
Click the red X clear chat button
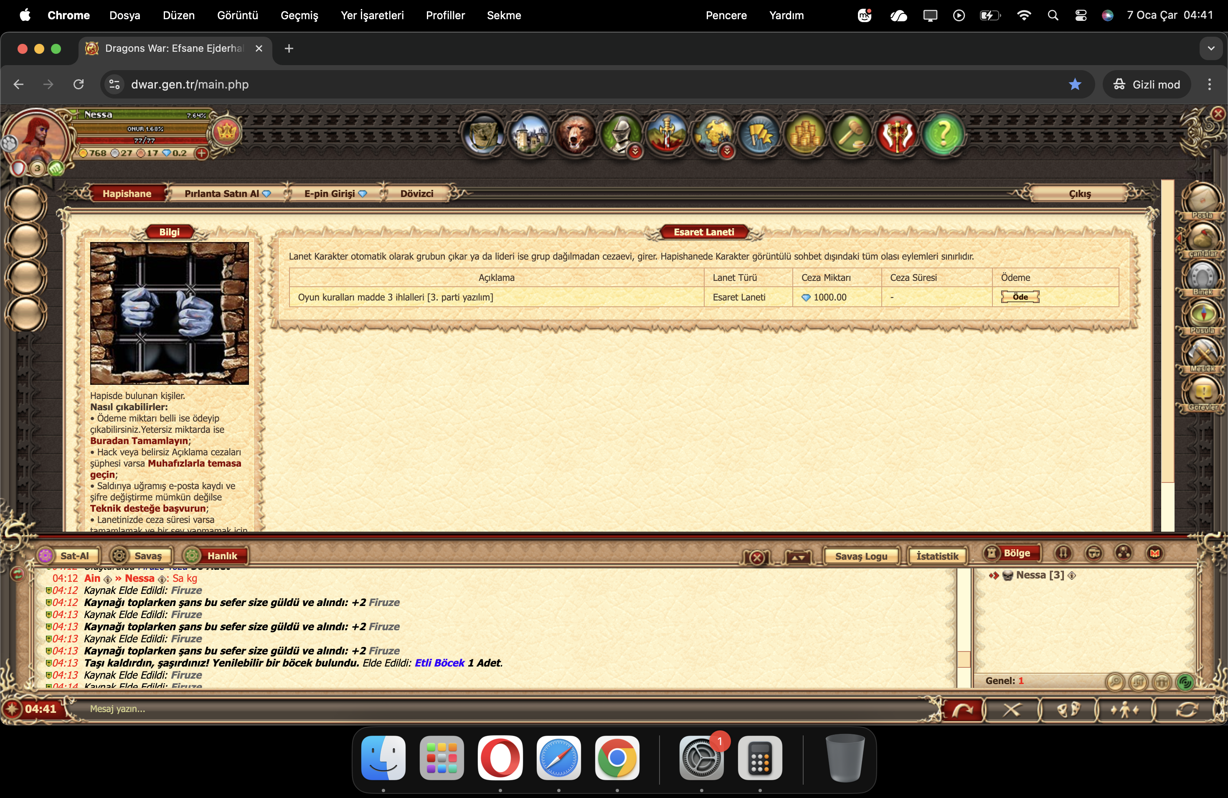click(757, 557)
